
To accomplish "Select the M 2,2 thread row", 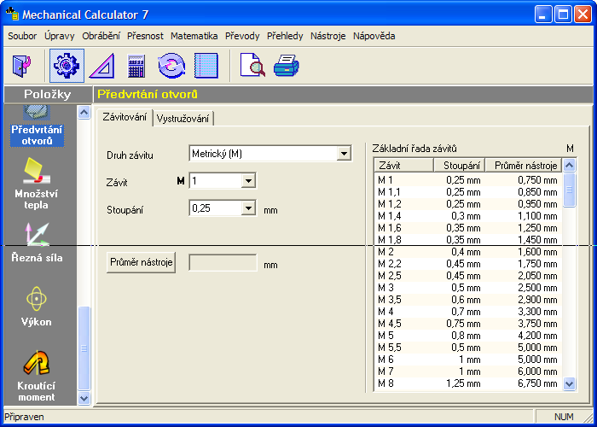I will [468, 264].
